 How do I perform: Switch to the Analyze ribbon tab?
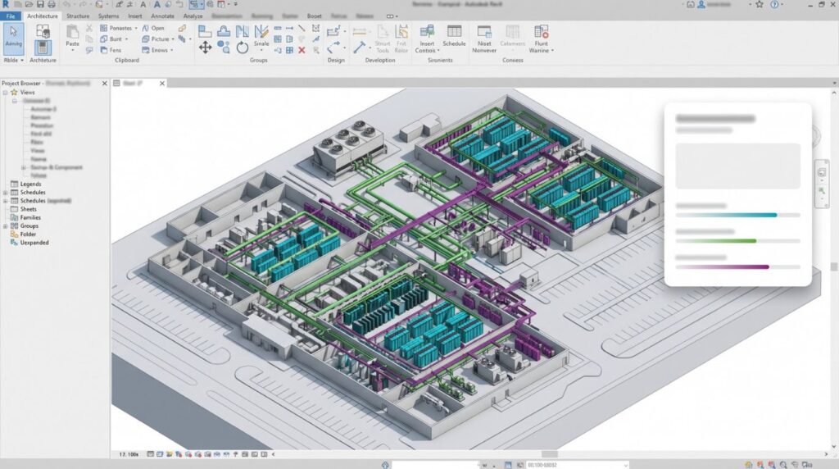[193, 16]
